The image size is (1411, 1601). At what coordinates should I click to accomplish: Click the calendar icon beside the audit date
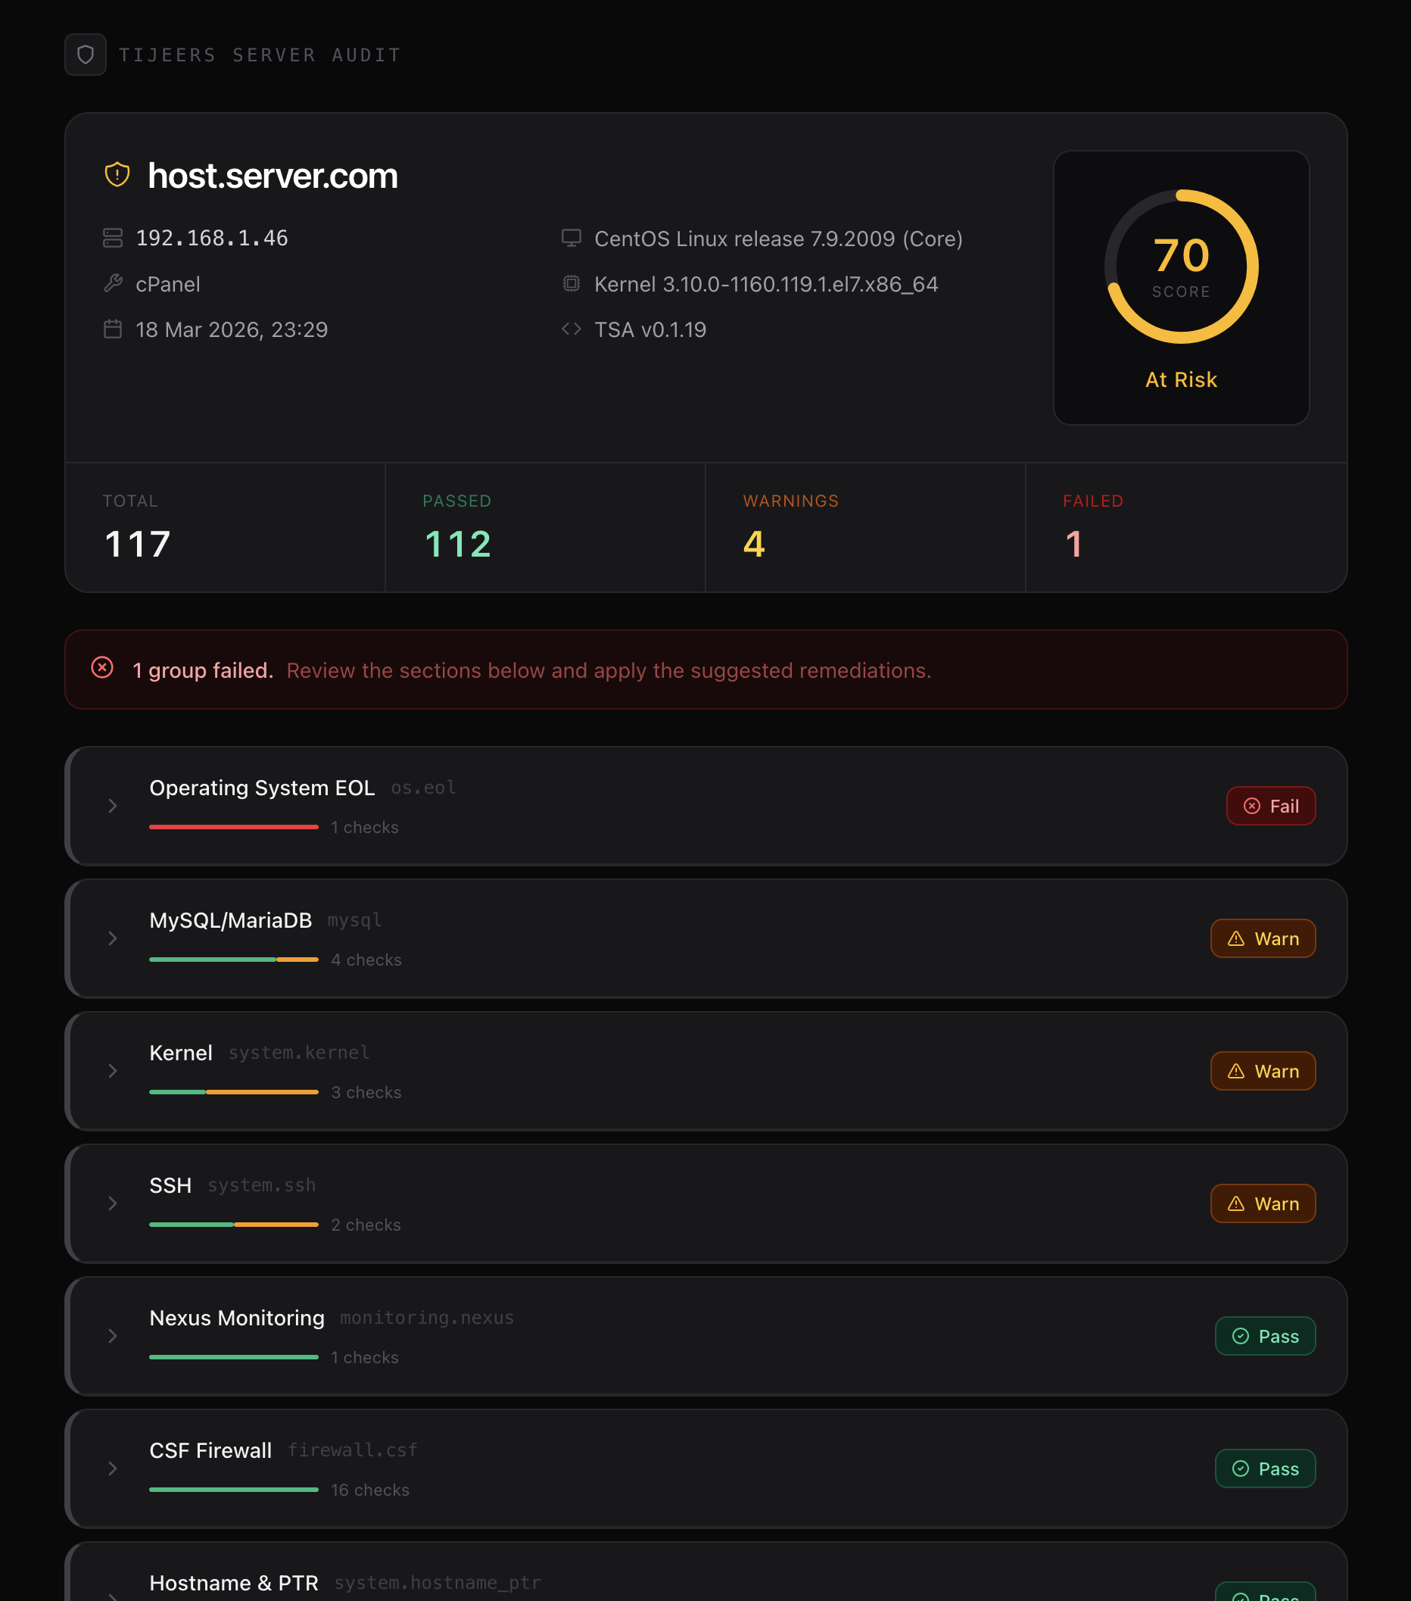(112, 329)
